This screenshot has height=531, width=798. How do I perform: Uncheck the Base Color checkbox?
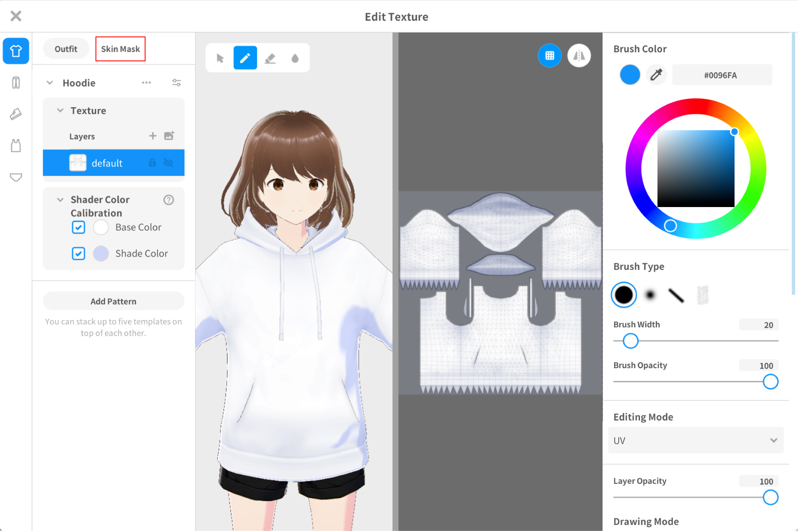point(78,227)
